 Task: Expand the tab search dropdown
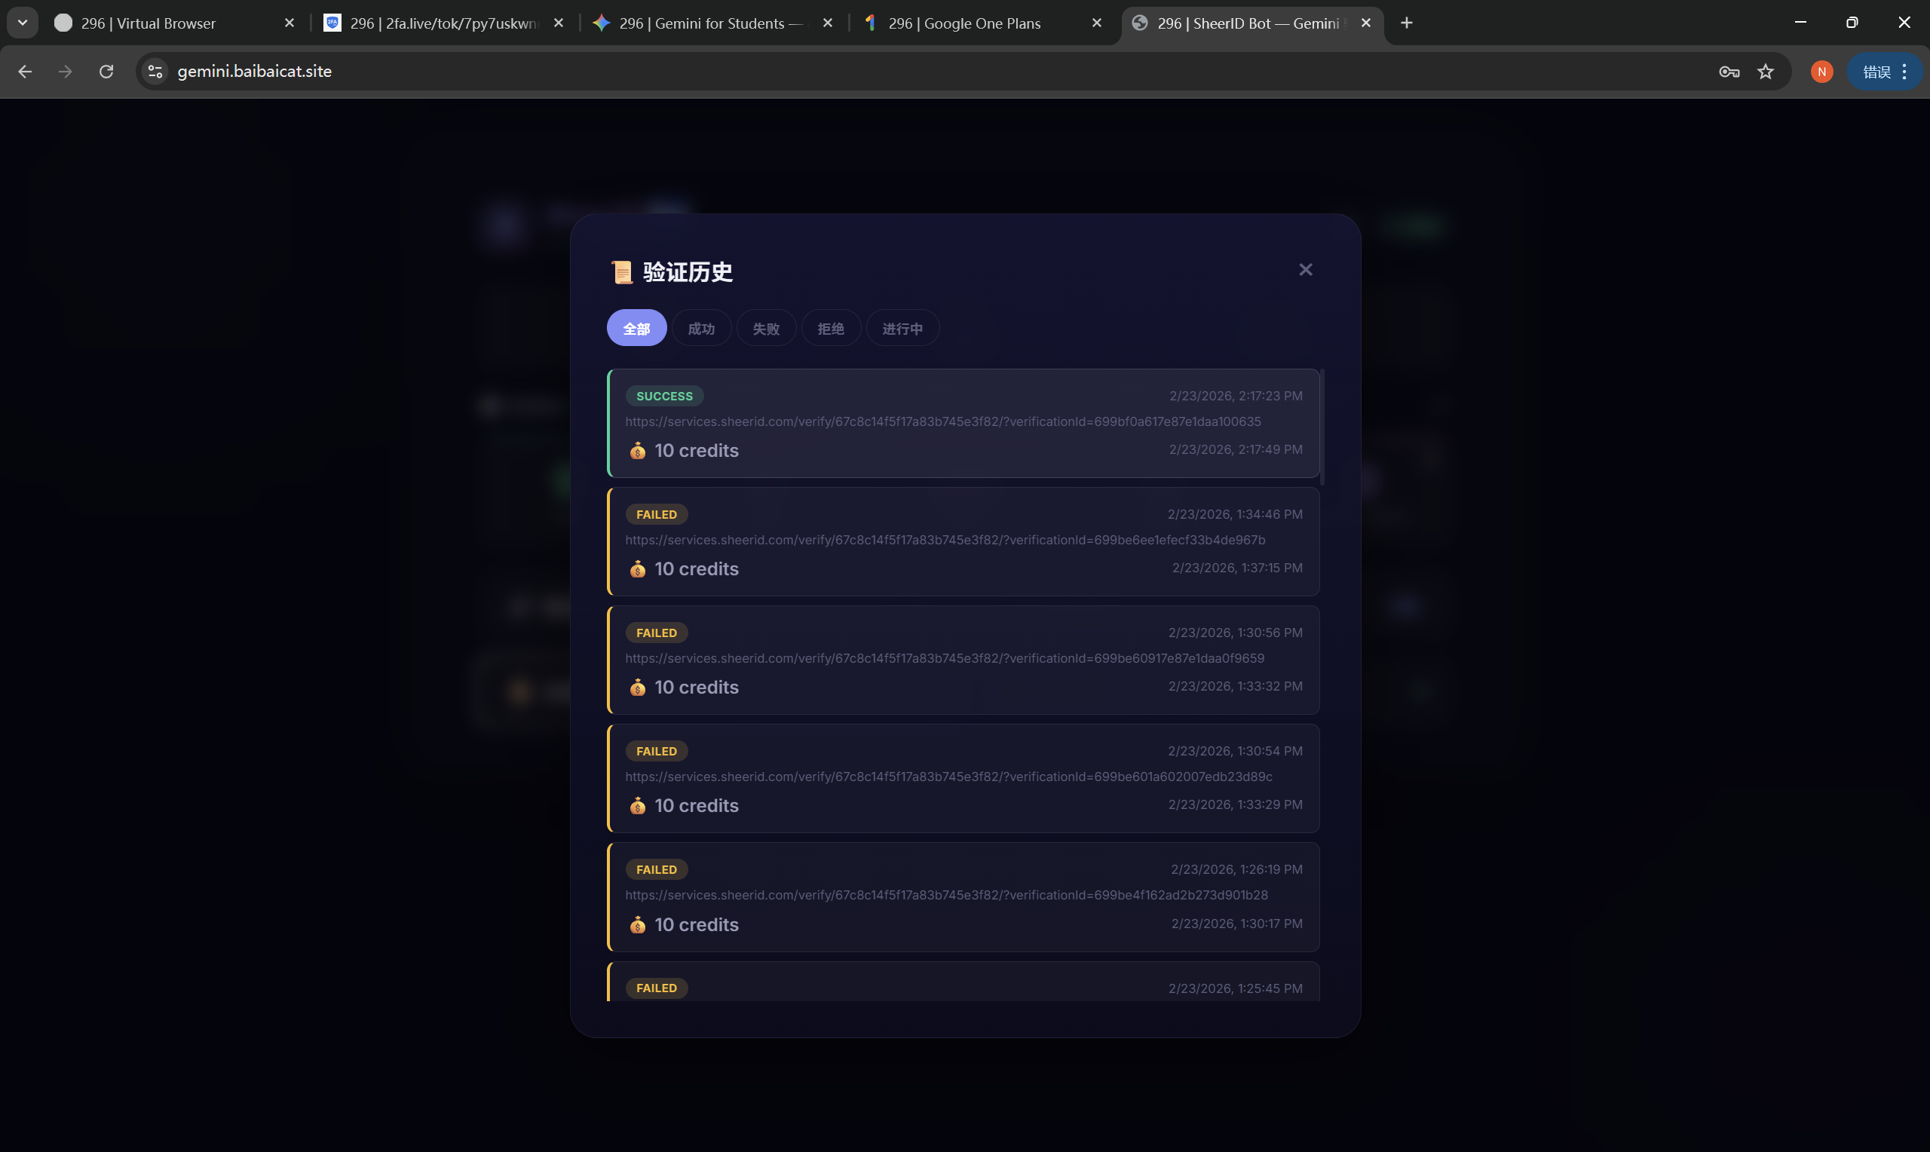23,23
